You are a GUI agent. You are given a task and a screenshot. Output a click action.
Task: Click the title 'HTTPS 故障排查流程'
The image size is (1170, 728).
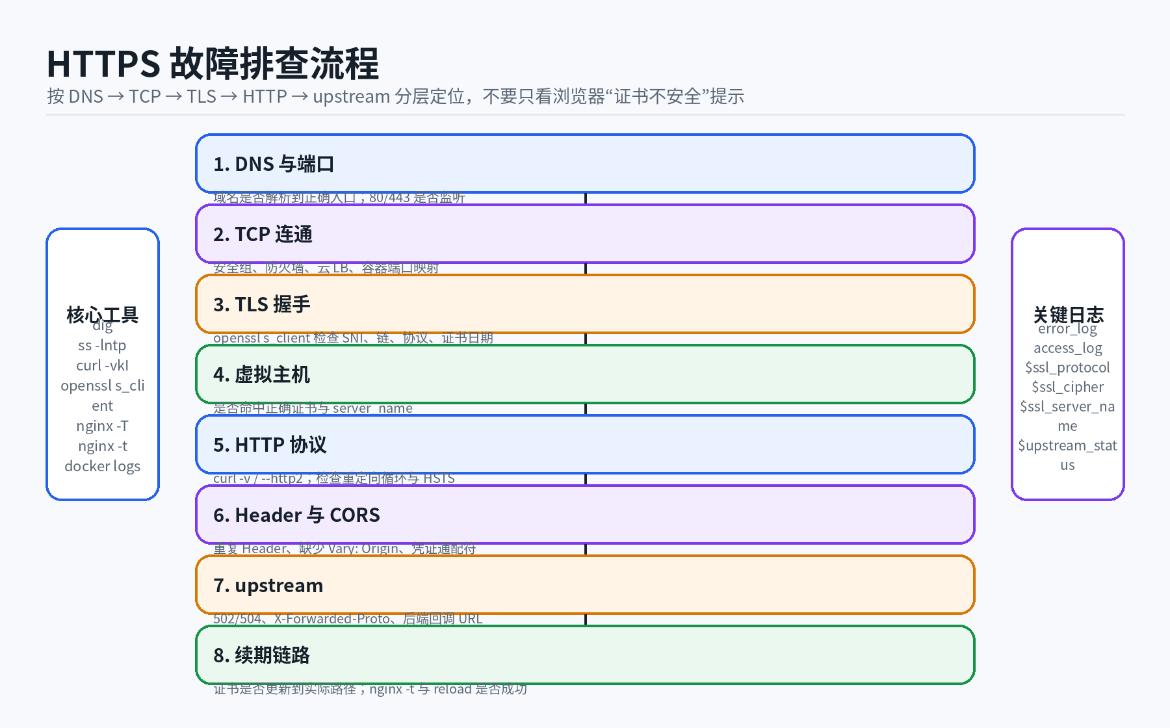[213, 64]
